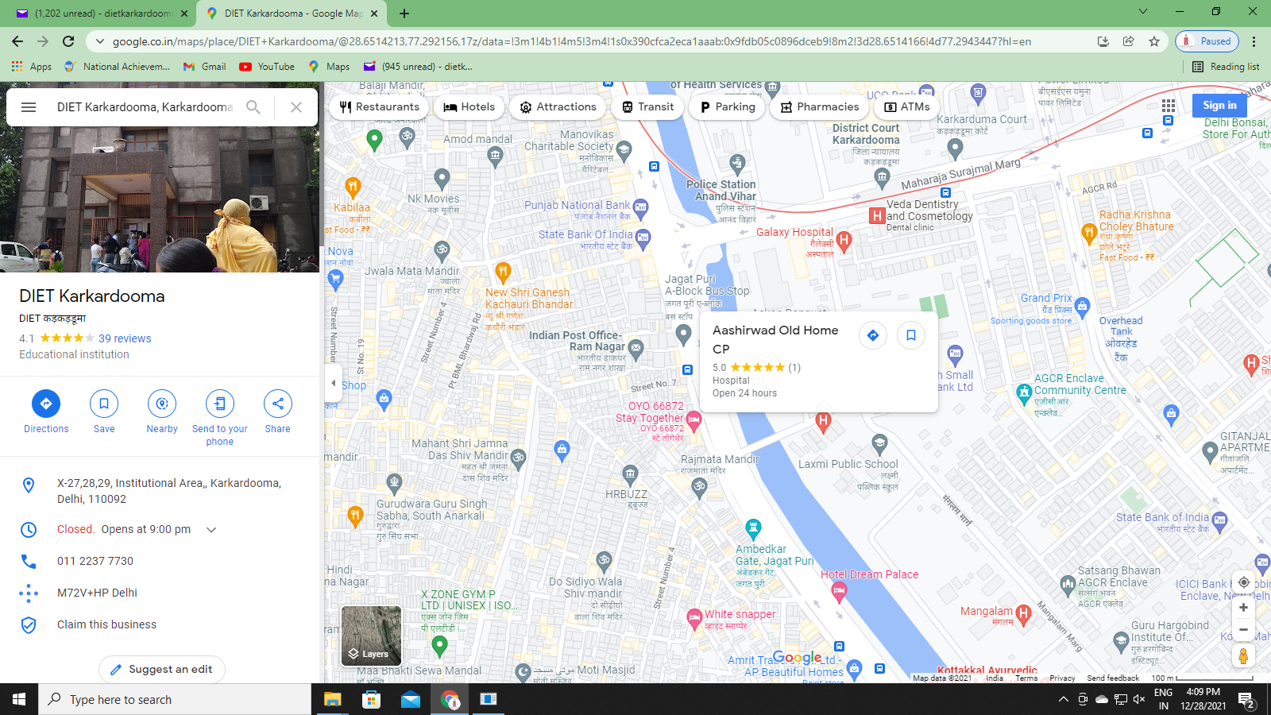The height and width of the screenshot is (715, 1271).
Task: Click Suggest an edit button
Action: [162, 670]
